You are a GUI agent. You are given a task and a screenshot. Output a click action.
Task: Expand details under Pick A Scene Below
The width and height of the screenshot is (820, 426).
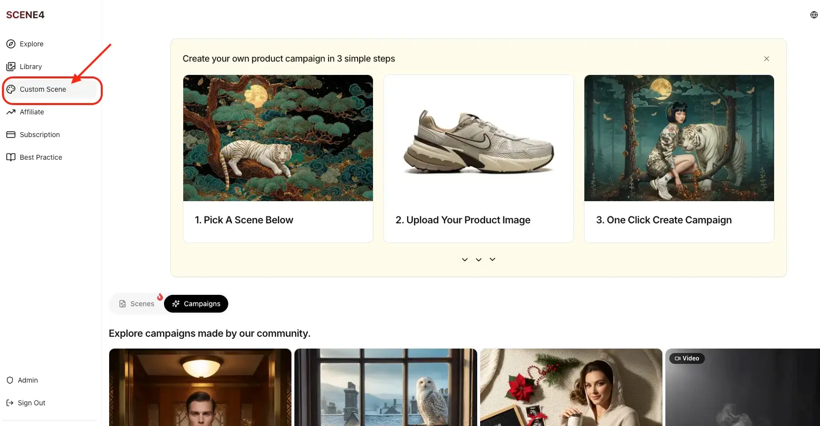click(464, 259)
